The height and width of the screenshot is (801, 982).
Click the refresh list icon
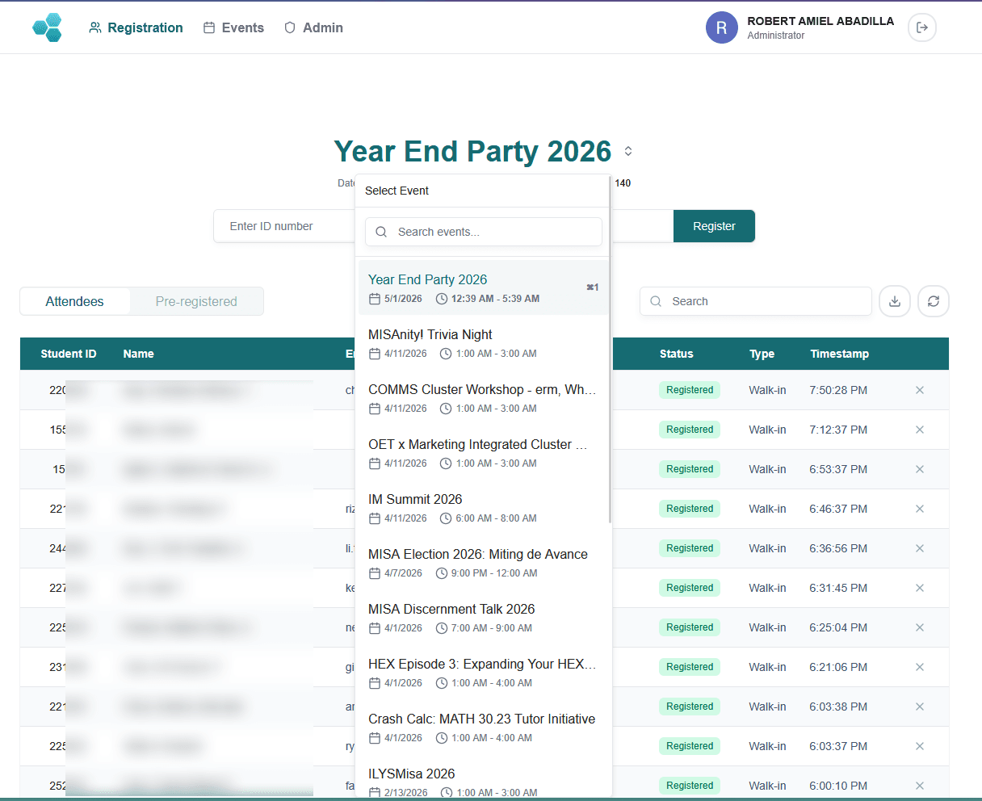[934, 301]
